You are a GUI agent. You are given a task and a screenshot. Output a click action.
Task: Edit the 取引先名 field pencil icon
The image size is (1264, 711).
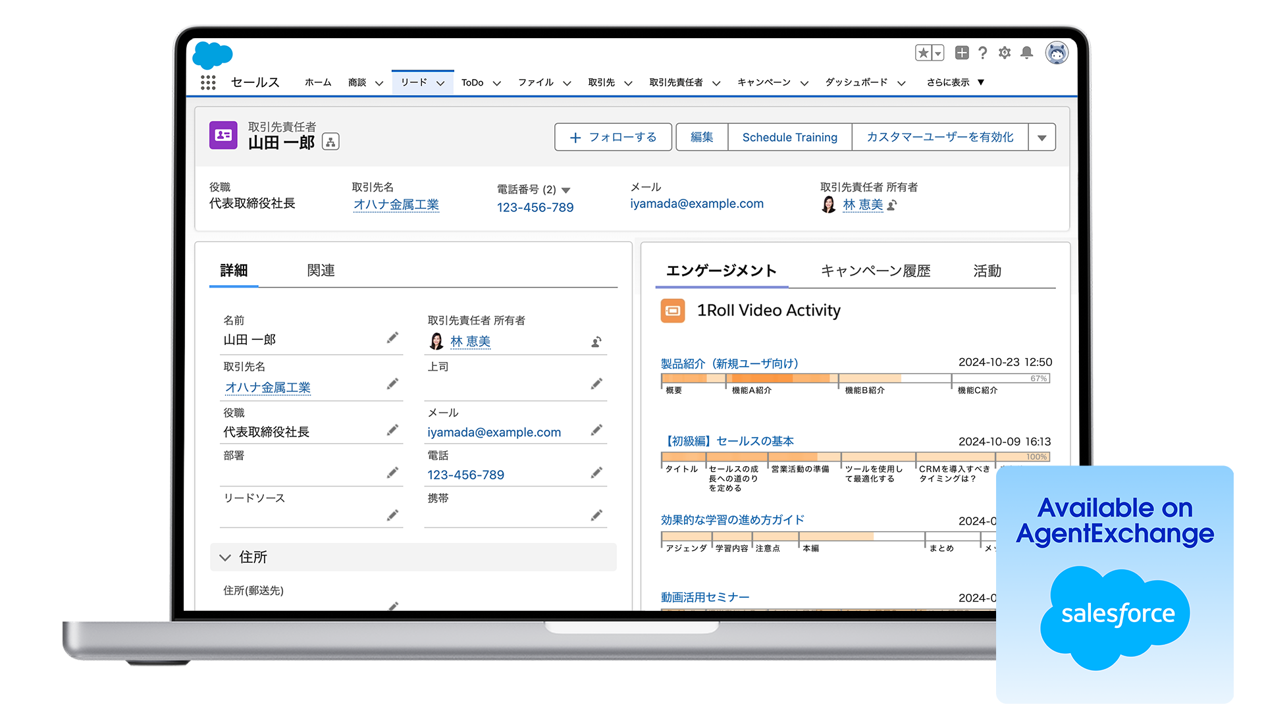[x=392, y=384]
